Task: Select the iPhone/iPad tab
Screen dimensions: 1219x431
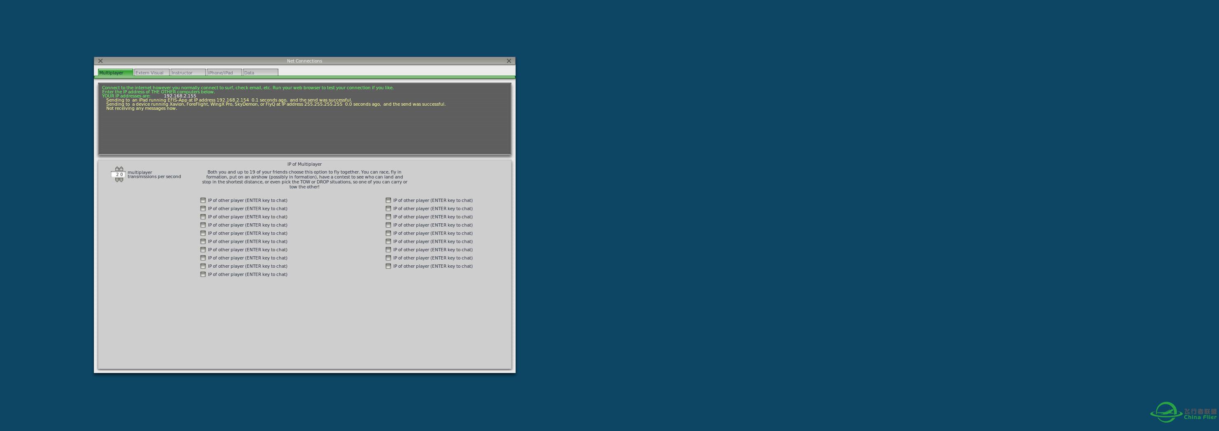Action: click(x=224, y=73)
